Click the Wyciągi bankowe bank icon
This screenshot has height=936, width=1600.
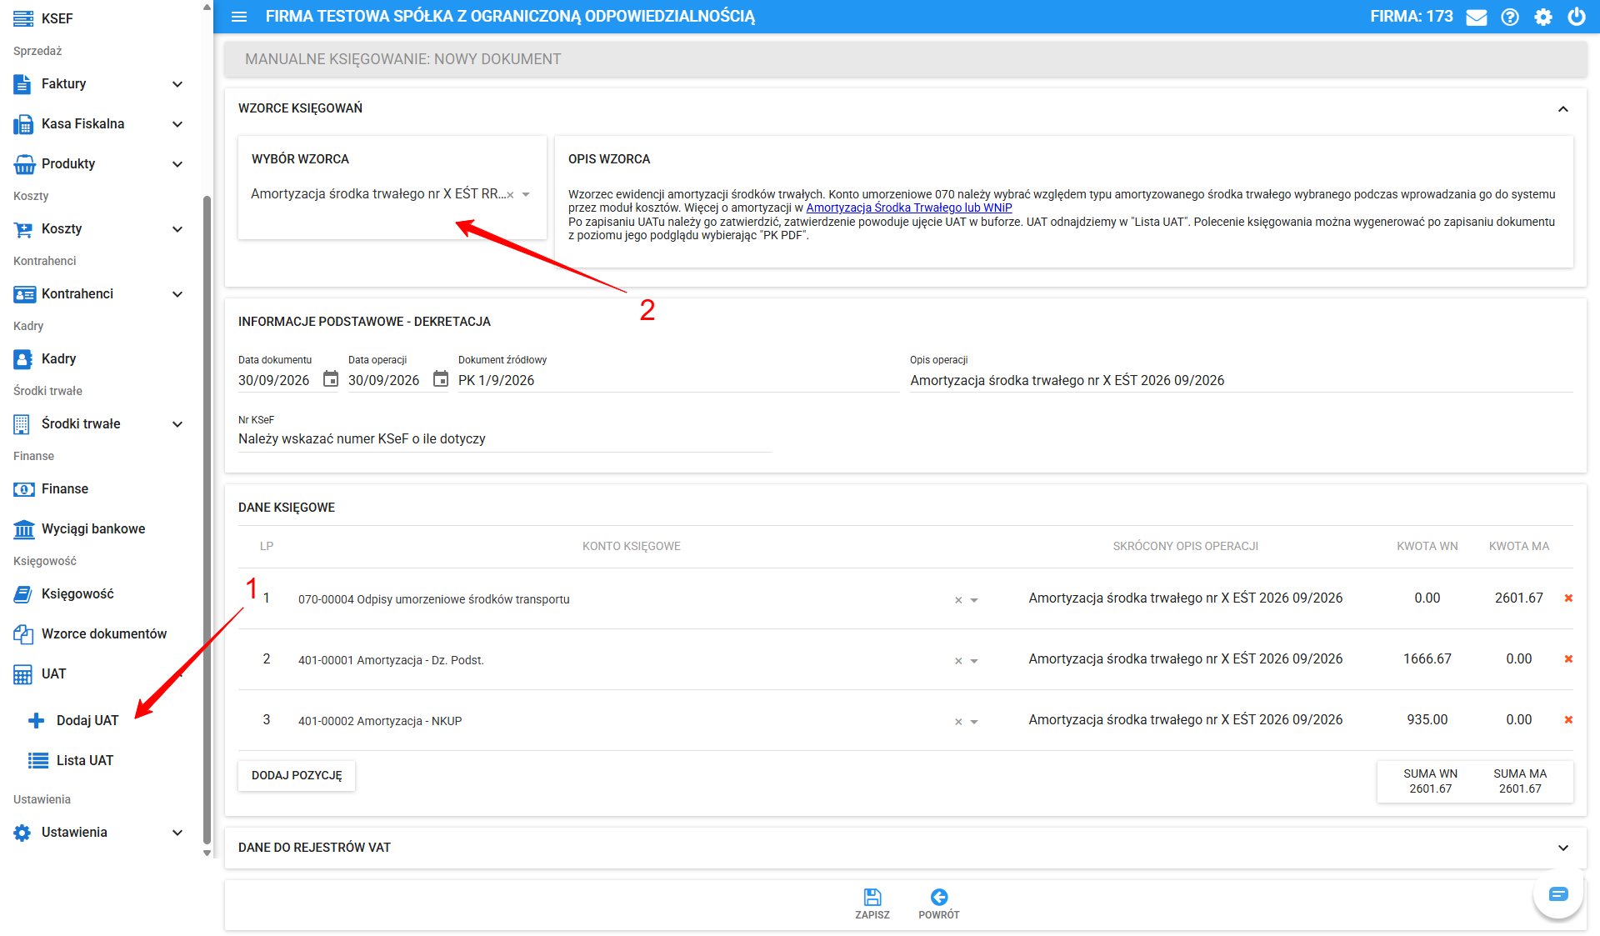(x=24, y=529)
